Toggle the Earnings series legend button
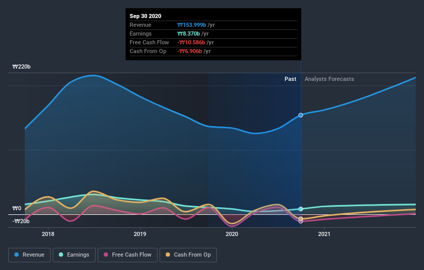424x270 pixels. (74, 255)
